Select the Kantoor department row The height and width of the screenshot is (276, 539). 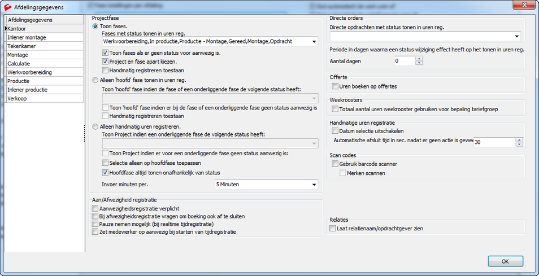pyautogui.click(x=45, y=28)
